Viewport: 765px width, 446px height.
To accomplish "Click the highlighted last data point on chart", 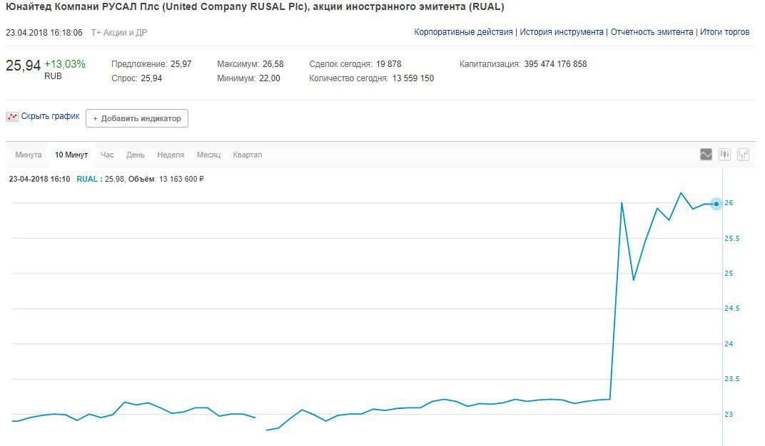I will pyautogui.click(x=716, y=204).
